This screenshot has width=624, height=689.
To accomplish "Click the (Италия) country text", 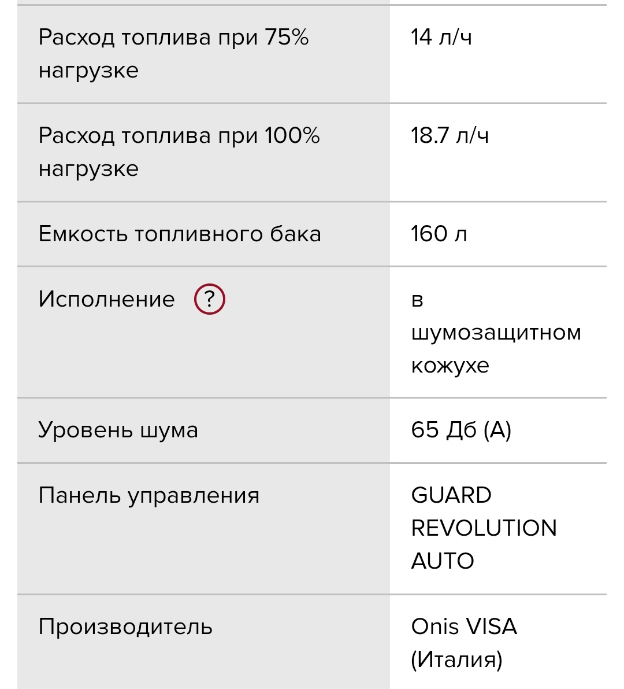I will pyautogui.click(x=456, y=659).
